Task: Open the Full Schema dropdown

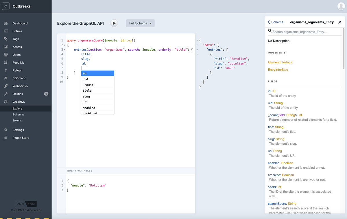Action: (x=140, y=23)
